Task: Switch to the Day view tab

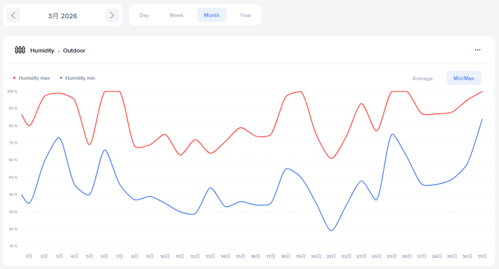Action: pyautogui.click(x=144, y=15)
